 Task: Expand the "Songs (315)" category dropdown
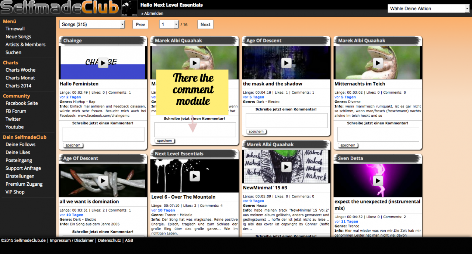click(92, 24)
